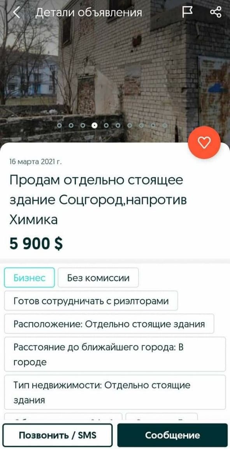Select Тип недвижимости tag

[x=115, y=392]
